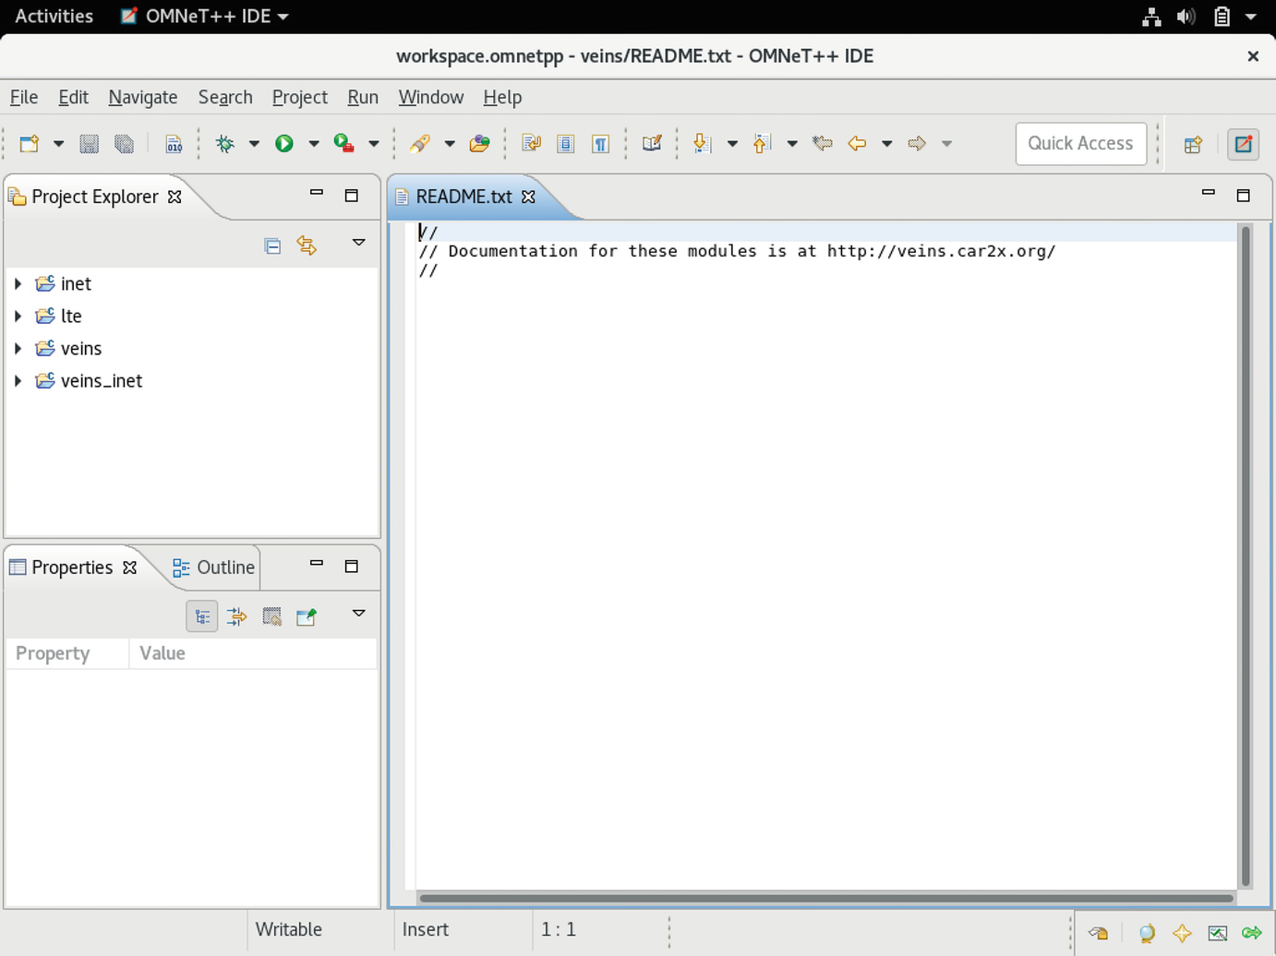The image size is (1276, 956).
Task: Click the Value column header
Action: point(253,653)
